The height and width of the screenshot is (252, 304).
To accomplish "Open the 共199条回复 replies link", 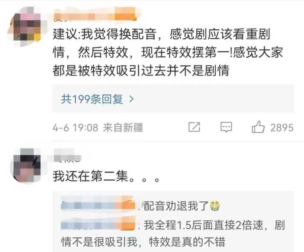I will tap(97, 99).
